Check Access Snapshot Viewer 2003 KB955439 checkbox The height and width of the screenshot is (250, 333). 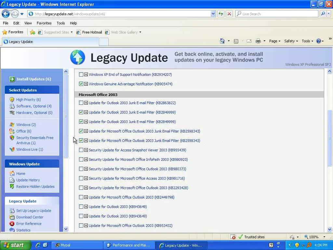pyautogui.click(x=81, y=150)
